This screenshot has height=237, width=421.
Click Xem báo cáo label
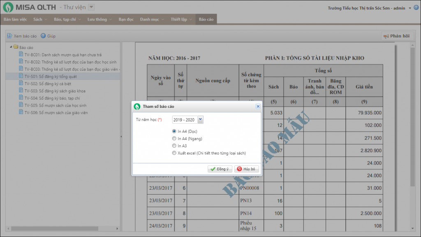click(25, 36)
